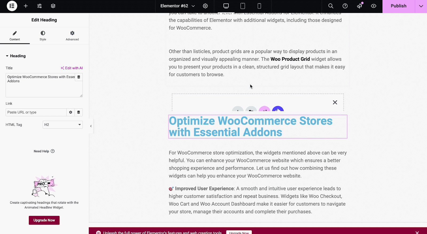This screenshot has height=234, width=427.
Task: Open Site Settings sliders icon
Action: point(39,6)
